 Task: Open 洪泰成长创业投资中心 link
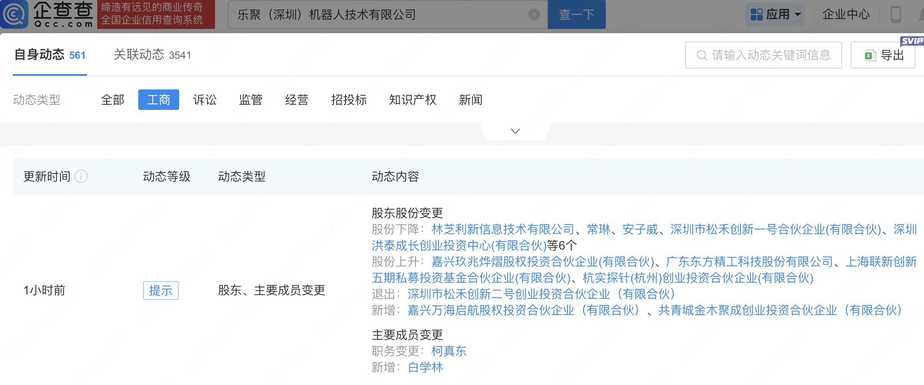459,245
